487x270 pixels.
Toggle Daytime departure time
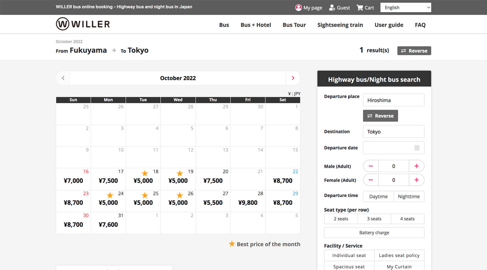tap(379, 196)
